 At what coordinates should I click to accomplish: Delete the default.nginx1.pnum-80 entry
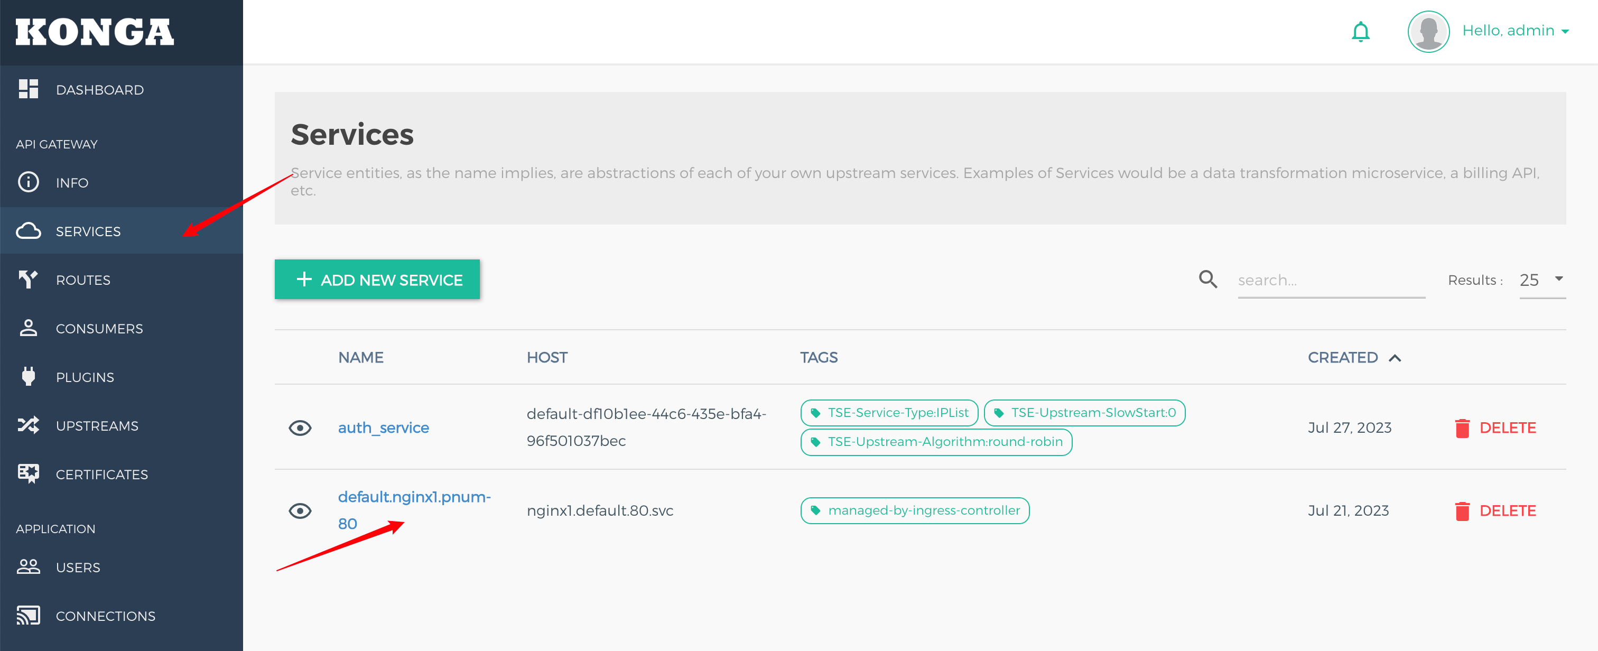tap(1495, 511)
